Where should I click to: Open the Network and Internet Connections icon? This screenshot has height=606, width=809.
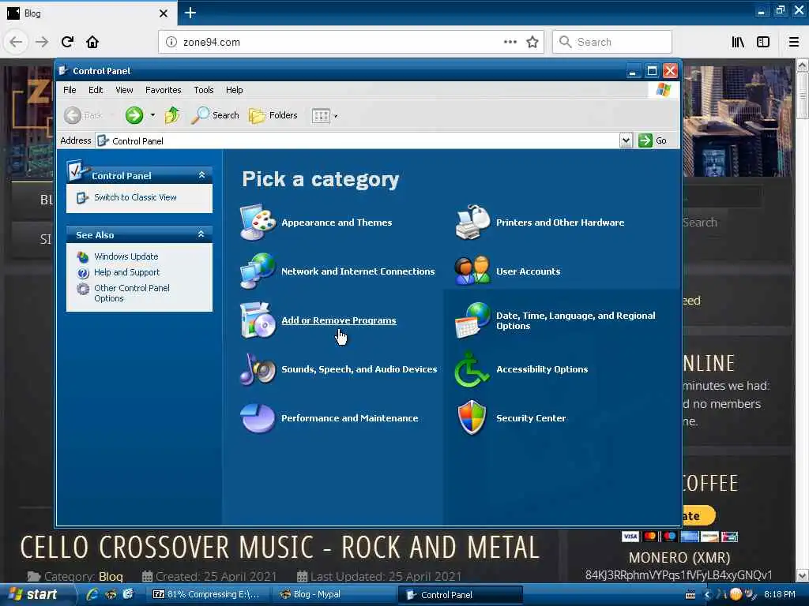point(257,271)
